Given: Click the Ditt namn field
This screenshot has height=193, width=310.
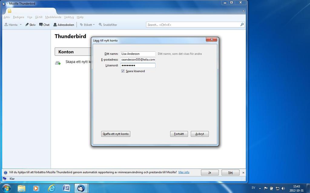Looking at the screenshot, I should pos(138,54).
